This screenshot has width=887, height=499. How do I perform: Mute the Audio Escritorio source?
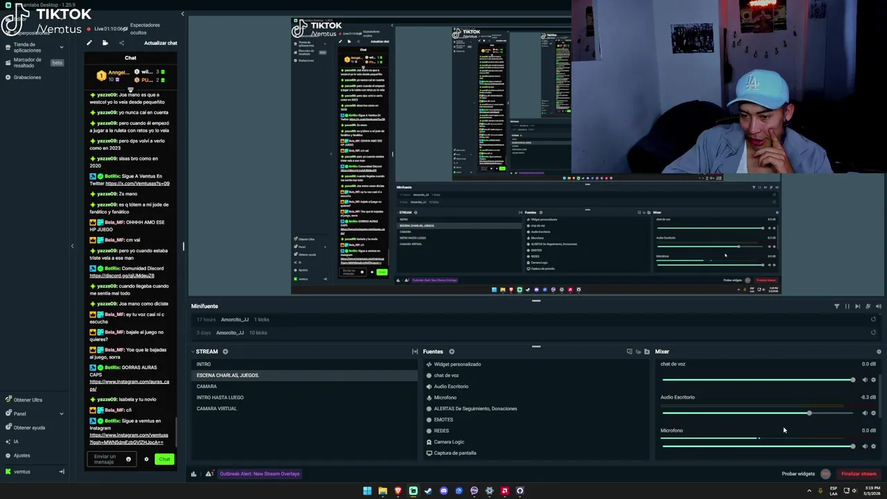coord(864,413)
